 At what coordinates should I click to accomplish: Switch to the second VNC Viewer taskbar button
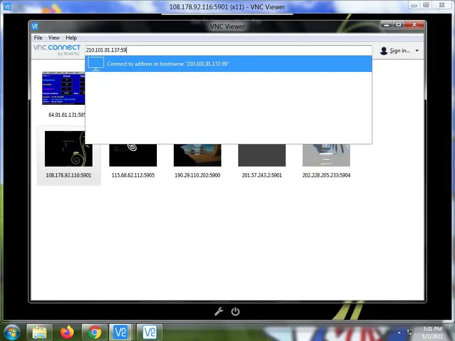tap(150, 332)
